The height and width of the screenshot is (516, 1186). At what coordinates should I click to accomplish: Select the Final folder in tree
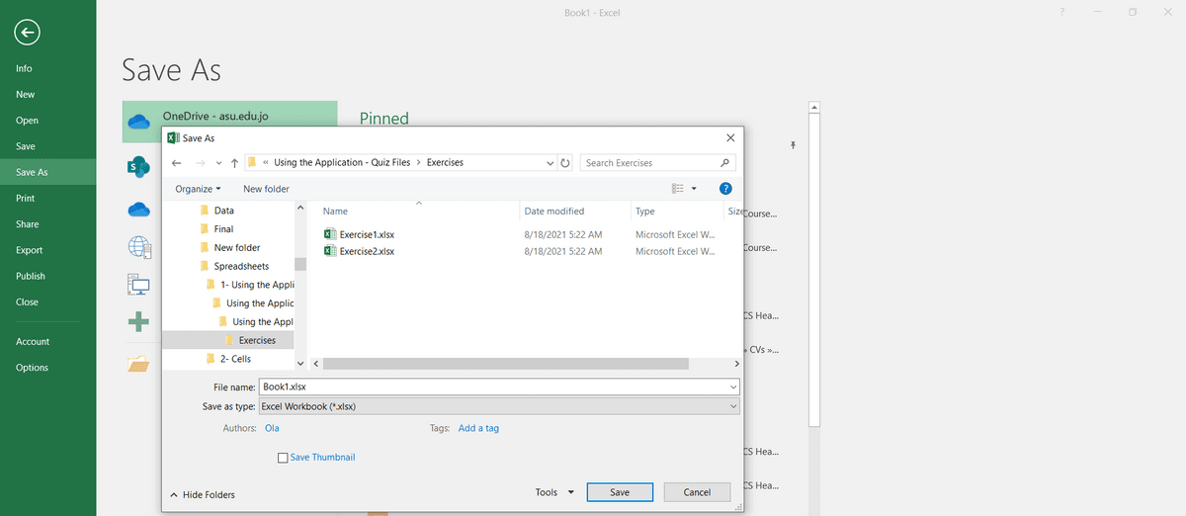pyautogui.click(x=223, y=228)
